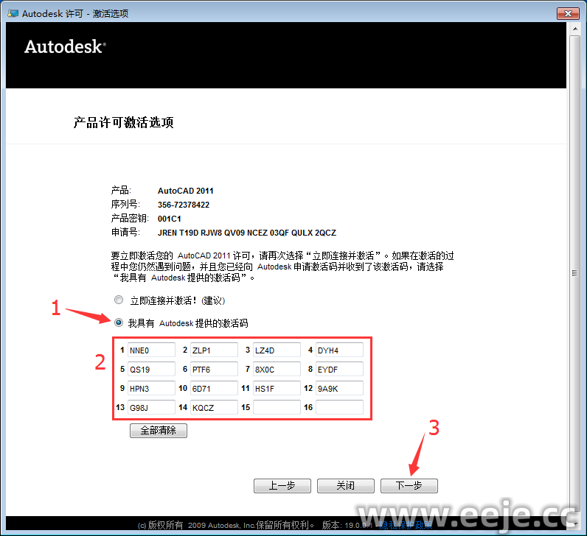The image size is (587, 536).
Task: Click the product key 001C1
Action: pyautogui.click(x=169, y=219)
